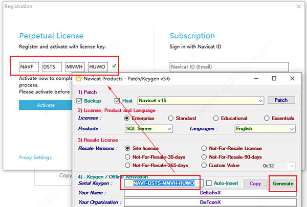
Task: Open the English languages dropdown
Action: [265, 129]
